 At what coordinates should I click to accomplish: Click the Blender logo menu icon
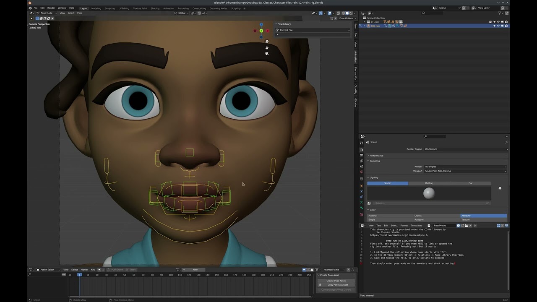point(29,8)
